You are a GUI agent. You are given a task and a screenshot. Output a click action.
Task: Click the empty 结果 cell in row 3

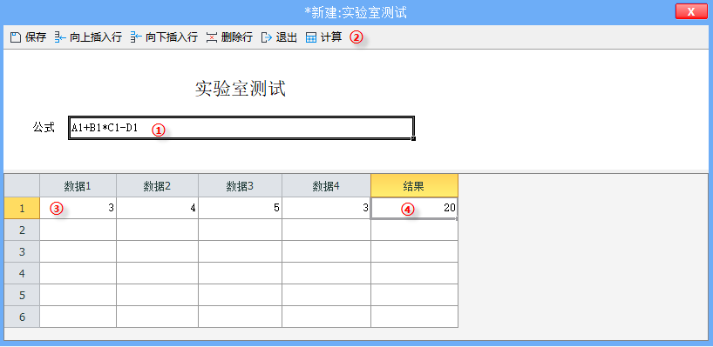[x=414, y=251]
